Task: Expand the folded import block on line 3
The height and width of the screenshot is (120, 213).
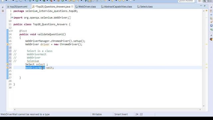Action: tap(12, 18)
